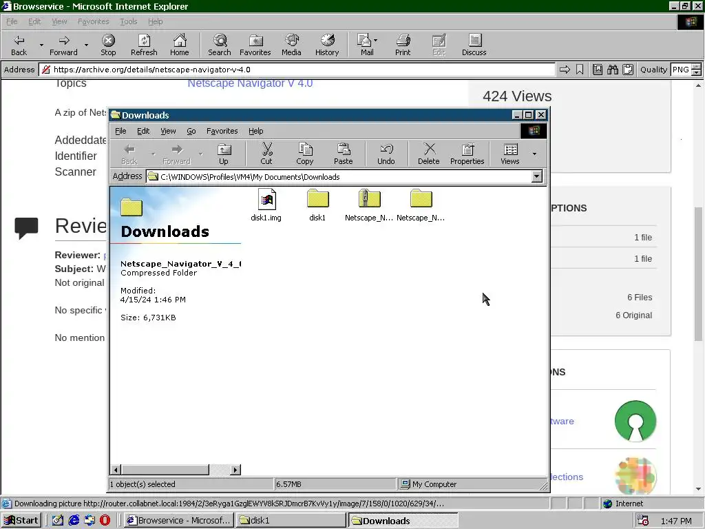Go Home in Internet Explorer toolbar
Viewport: 705px width, 529px height.
pos(180,45)
